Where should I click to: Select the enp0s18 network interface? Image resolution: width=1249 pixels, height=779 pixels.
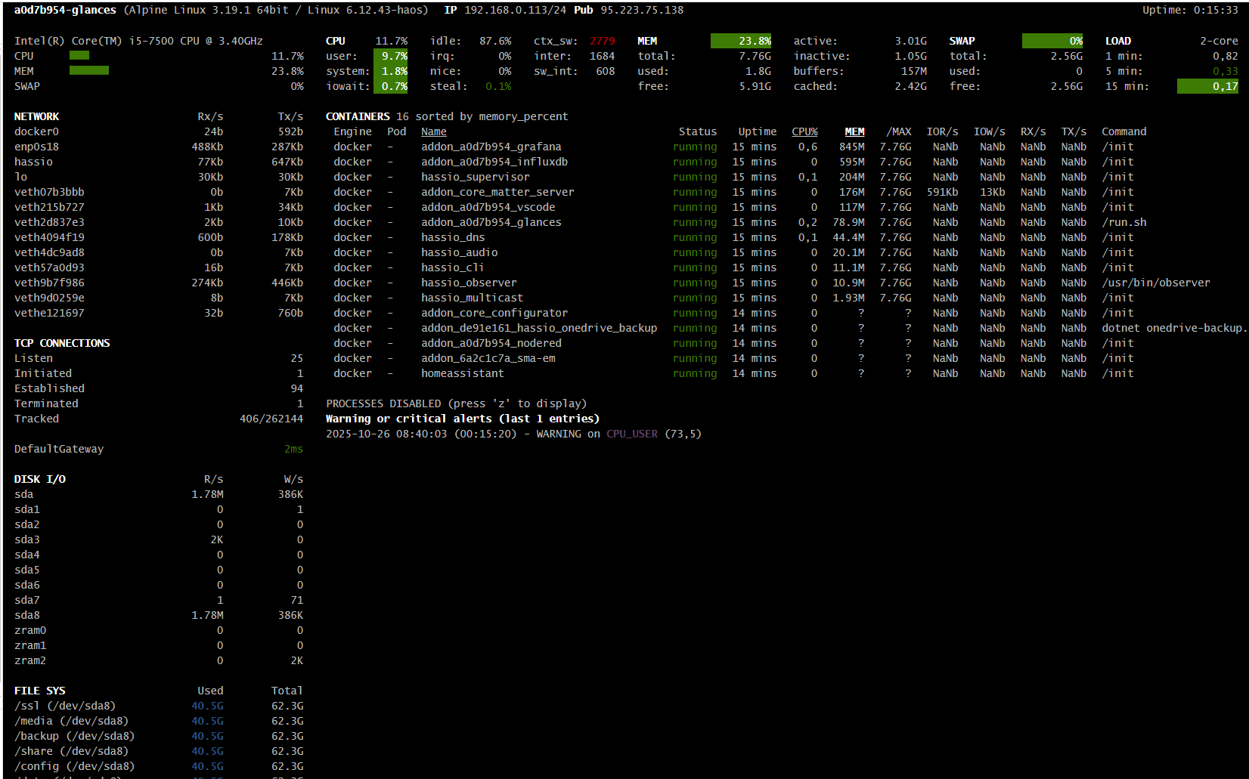(x=36, y=147)
